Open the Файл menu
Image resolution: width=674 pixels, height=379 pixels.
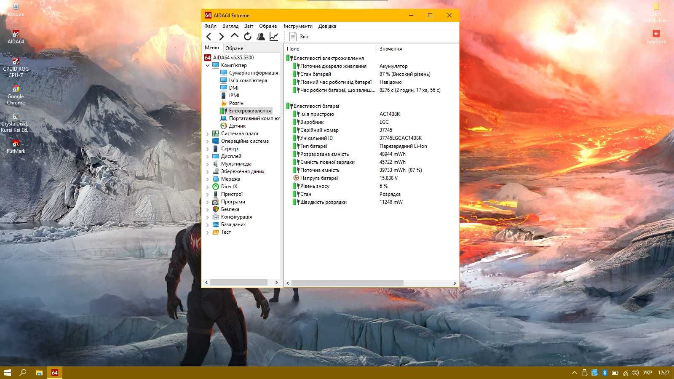point(210,26)
